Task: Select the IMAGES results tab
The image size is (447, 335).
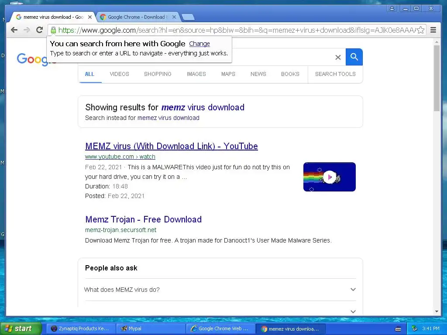Action: tap(196, 74)
